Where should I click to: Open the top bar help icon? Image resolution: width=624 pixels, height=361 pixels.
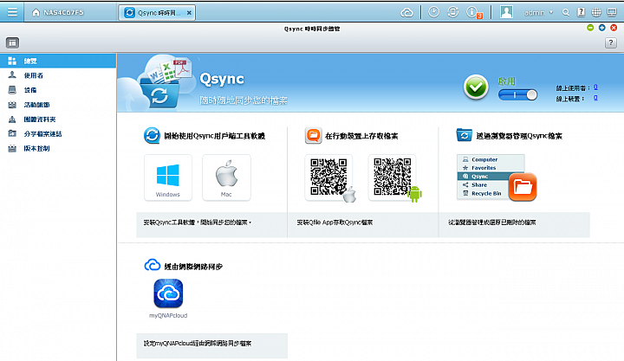click(x=581, y=12)
